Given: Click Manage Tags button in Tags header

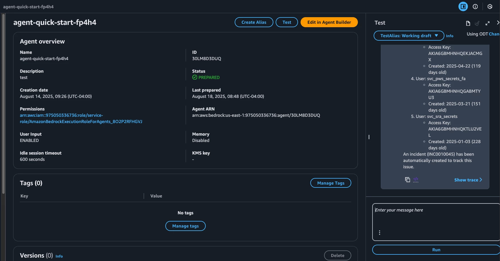Looking at the screenshot, I should [x=331, y=183].
